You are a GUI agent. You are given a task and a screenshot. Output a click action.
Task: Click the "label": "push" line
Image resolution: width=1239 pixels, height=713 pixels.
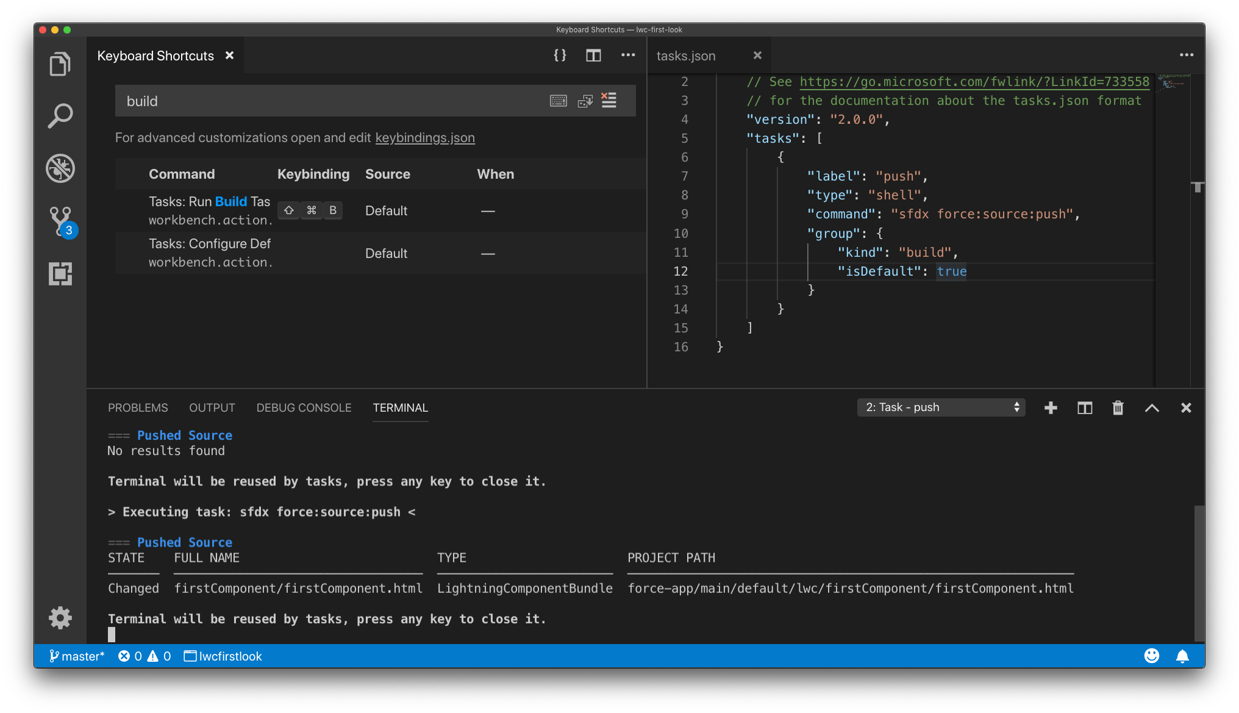tap(866, 176)
